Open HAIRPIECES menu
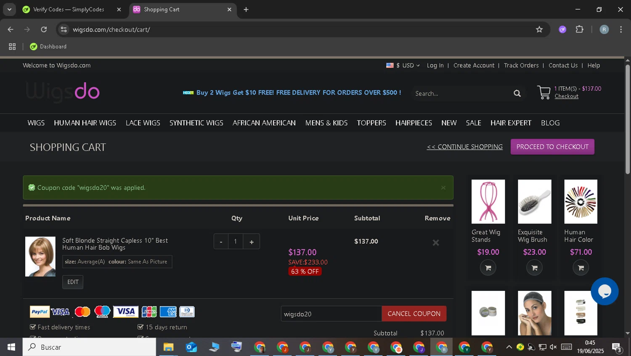This screenshot has width=631, height=356. coord(414,123)
